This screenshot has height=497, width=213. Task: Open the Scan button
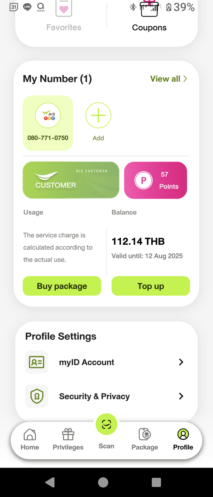106,424
